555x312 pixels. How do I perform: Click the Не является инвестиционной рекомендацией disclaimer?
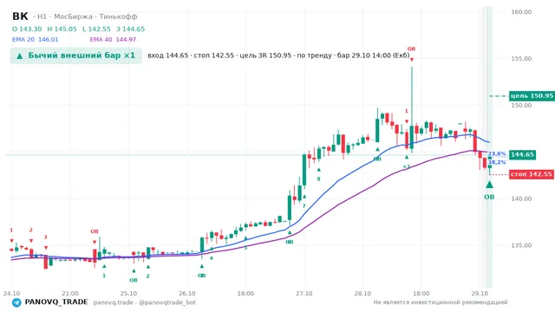coord(441,302)
